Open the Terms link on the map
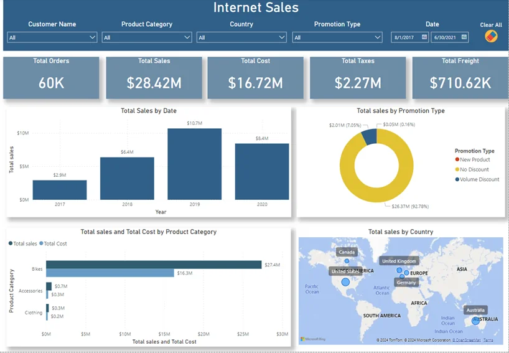Viewport: 509px width, 353px height. coord(488,341)
